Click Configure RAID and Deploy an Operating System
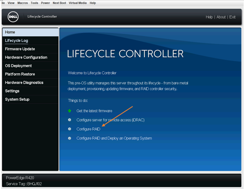244x189 pixels. tap(114, 138)
